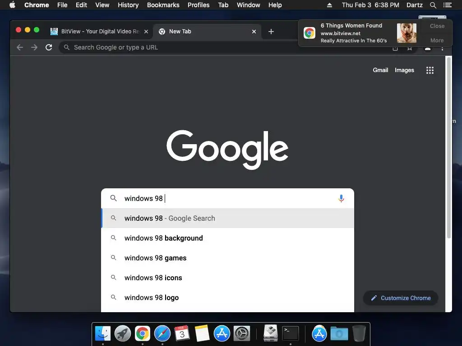Select the 'windows 98 games' suggestion
Image resolution: width=462 pixels, height=346 pixels.
point(227,258)
